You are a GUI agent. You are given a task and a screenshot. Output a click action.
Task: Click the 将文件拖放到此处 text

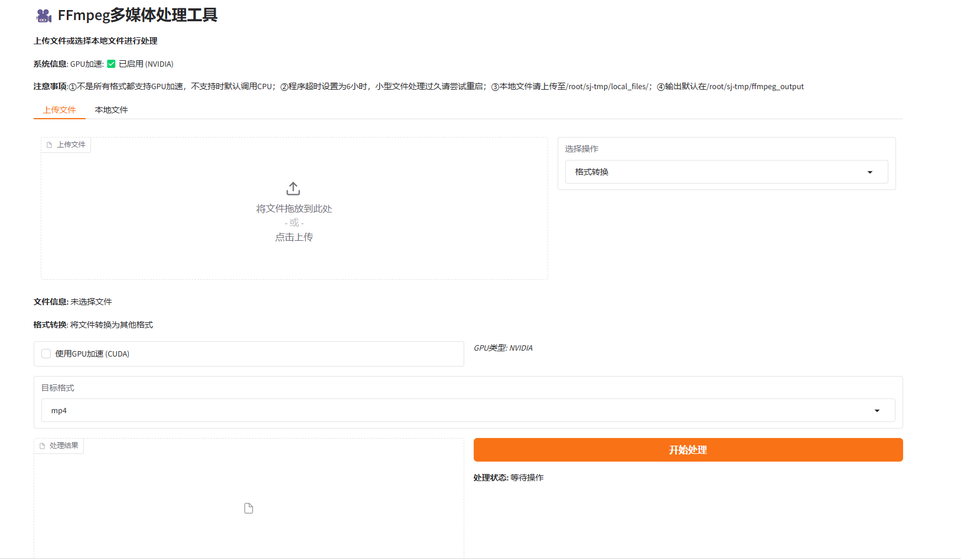pyautogui.click(x=294, y=208)
